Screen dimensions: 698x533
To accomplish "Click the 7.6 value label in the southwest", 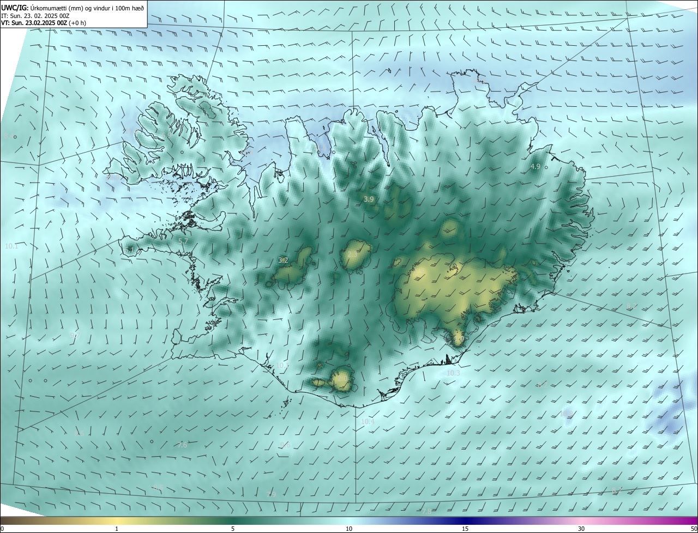I will coord(182,445).
